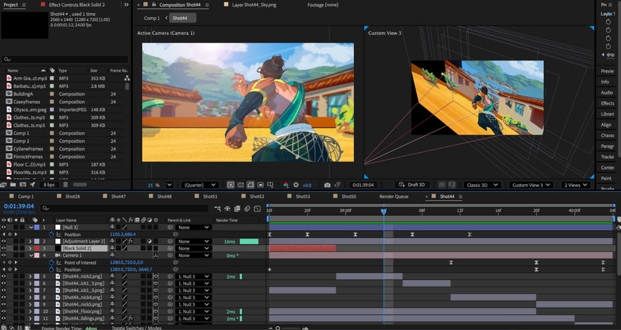Click the Show Channel color icon

click(286, 185)
